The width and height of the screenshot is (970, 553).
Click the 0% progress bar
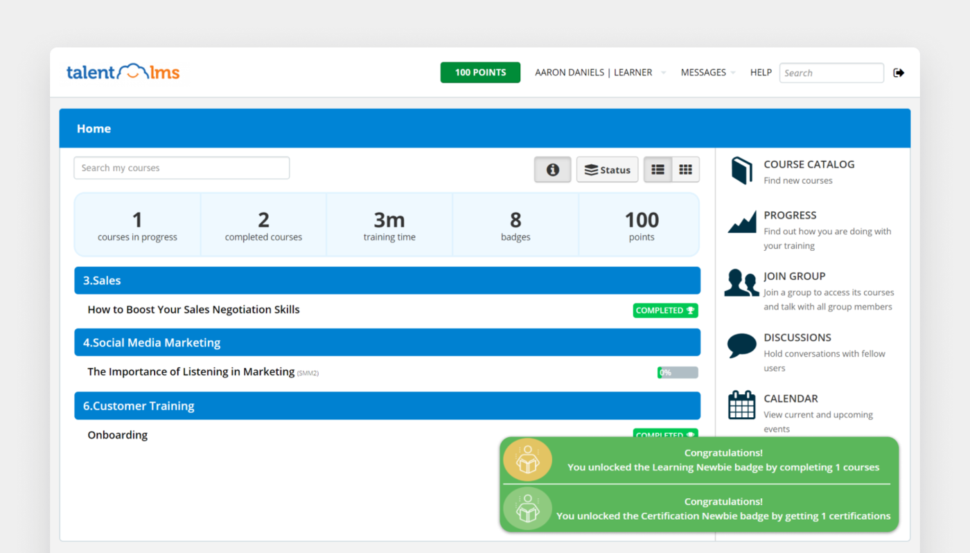click(x=678, y=373)
